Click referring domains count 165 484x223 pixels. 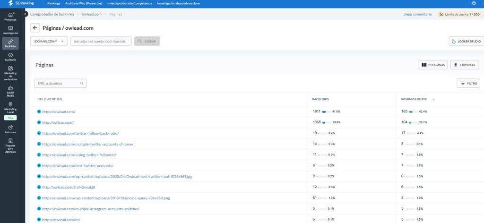405,111
